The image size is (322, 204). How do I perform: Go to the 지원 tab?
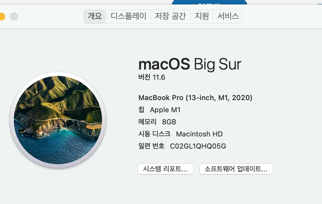pos(202,17)
